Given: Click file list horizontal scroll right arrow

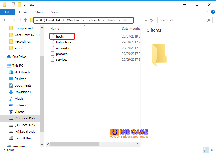Looking at the screenshot, I should pos(138,144).
